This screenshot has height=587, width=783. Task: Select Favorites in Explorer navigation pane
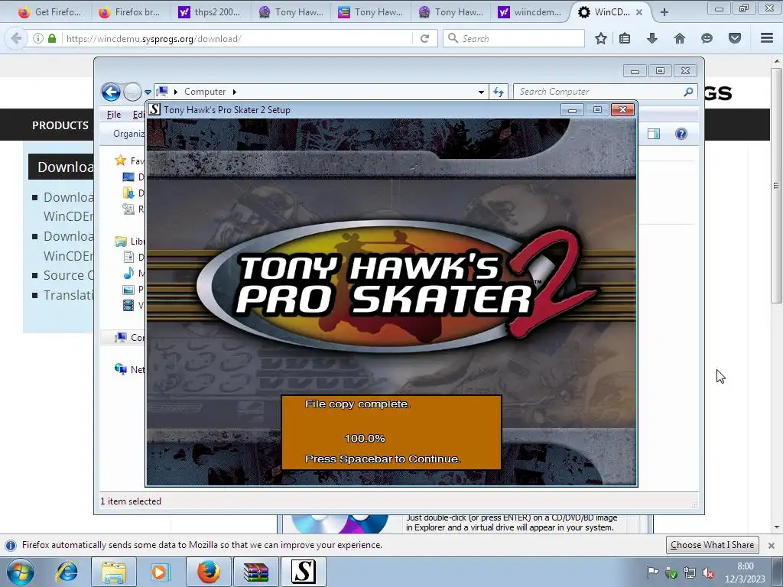pyautogui.click(x=129, y=161)
